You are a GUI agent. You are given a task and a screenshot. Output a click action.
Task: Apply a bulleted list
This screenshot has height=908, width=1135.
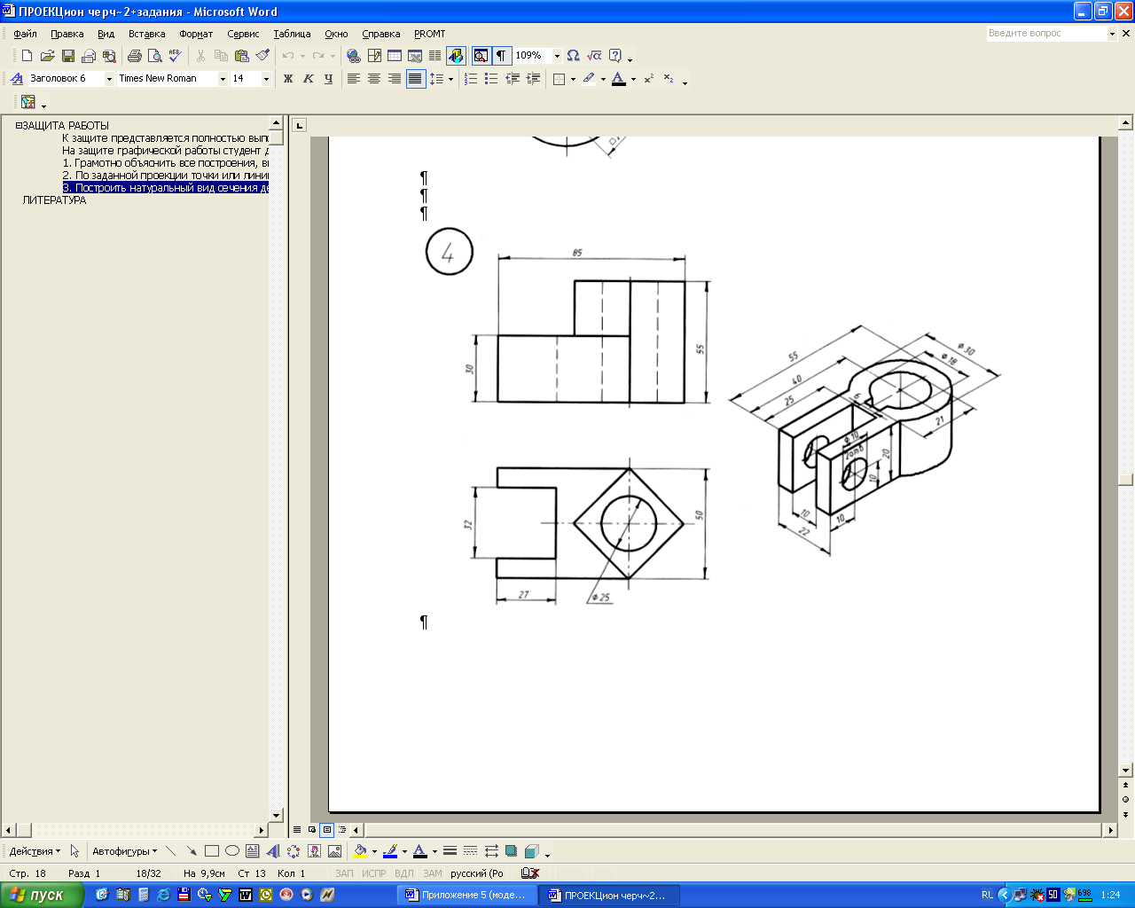click(x=491, y=79)
